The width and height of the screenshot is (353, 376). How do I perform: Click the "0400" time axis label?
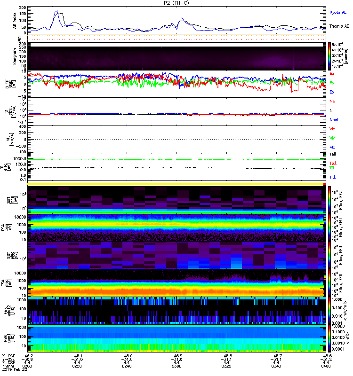[326, 366]
